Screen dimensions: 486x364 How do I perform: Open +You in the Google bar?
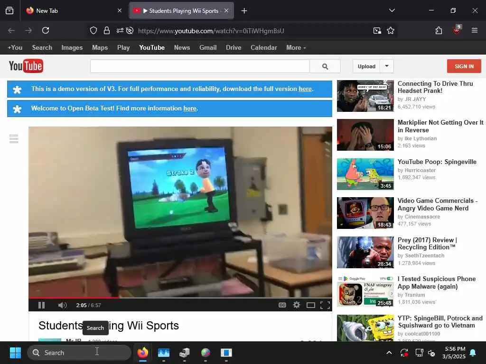(15, 48)
